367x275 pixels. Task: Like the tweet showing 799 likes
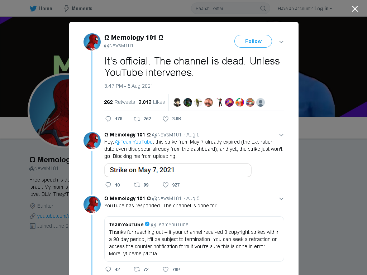coord(166,269)
